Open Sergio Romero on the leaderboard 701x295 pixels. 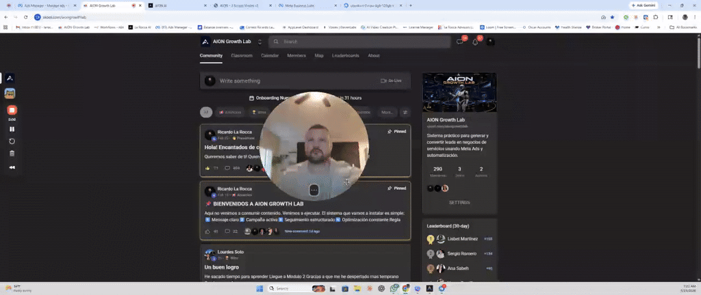point(462,253)
